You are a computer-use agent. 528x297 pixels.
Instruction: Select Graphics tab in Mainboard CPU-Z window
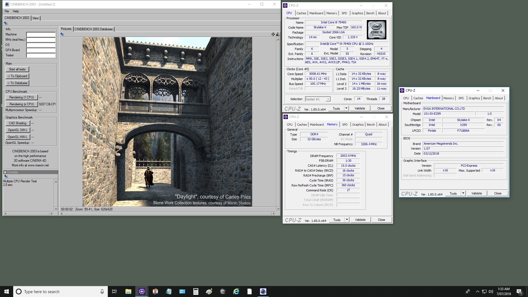474,98
